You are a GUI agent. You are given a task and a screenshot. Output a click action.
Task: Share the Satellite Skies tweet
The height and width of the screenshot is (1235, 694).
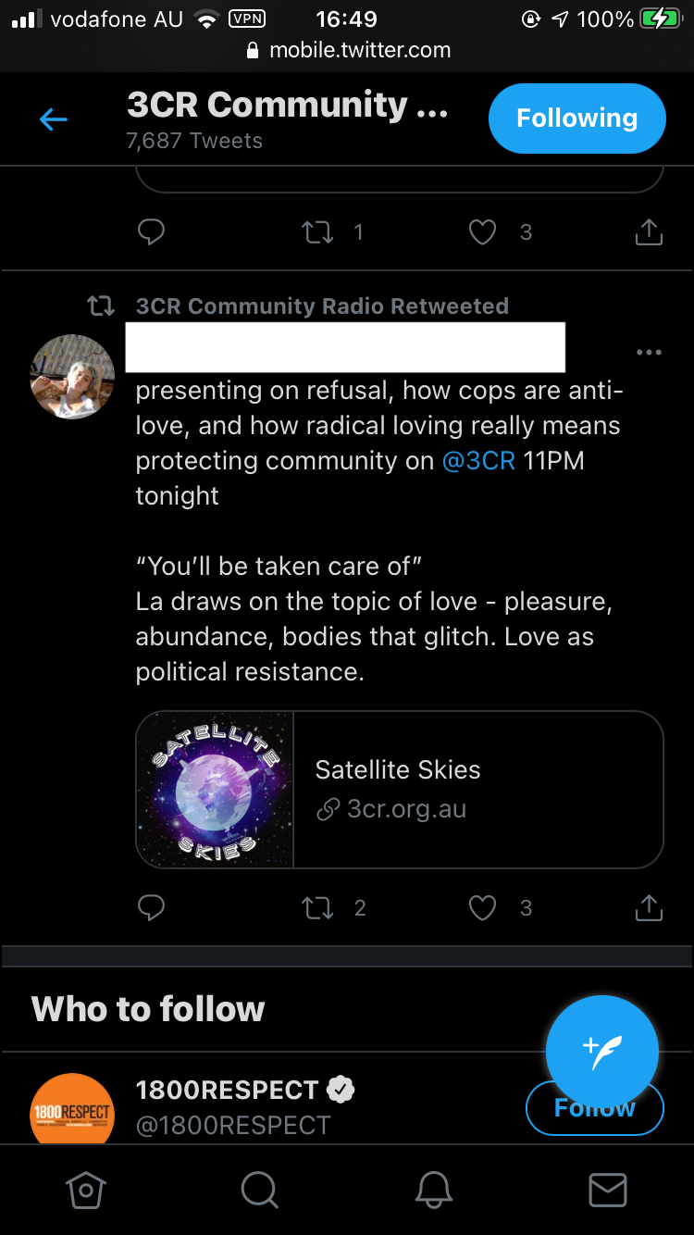(649, 908)
